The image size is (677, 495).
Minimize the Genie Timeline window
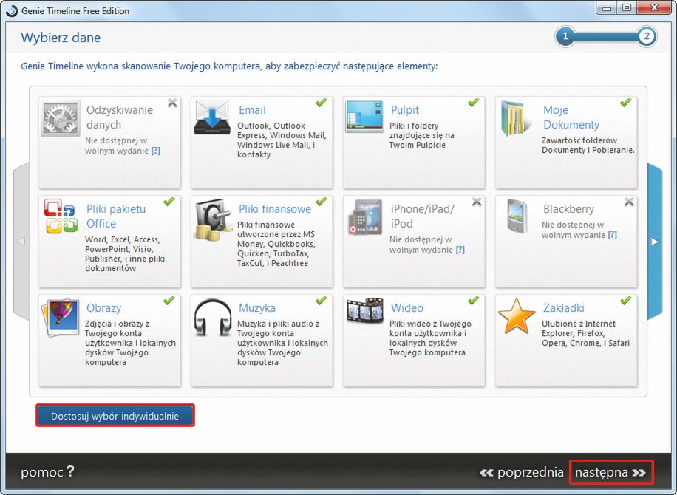tap(607, 8)
